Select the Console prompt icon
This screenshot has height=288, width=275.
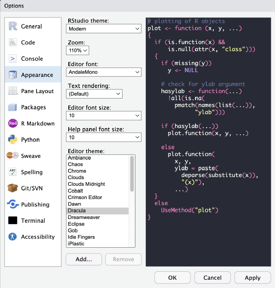13,59
